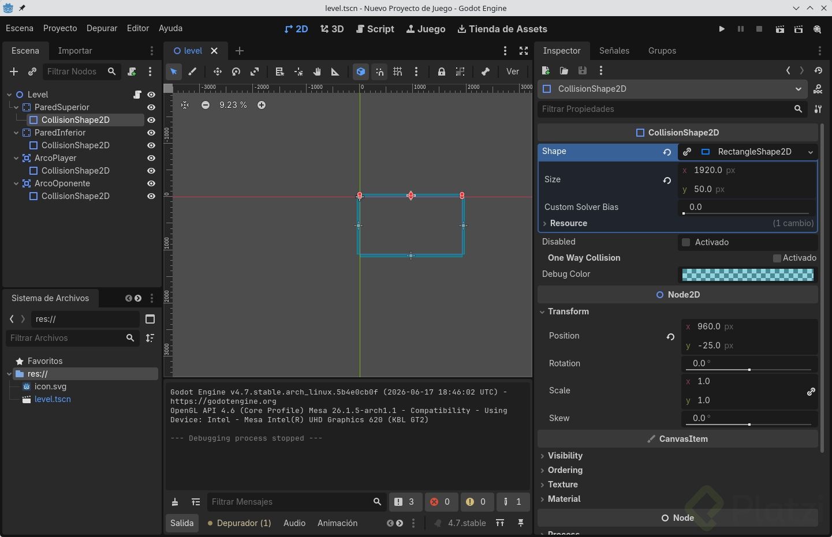Run the project with the play icon
The image size is (832, 537).
[722, 29]
